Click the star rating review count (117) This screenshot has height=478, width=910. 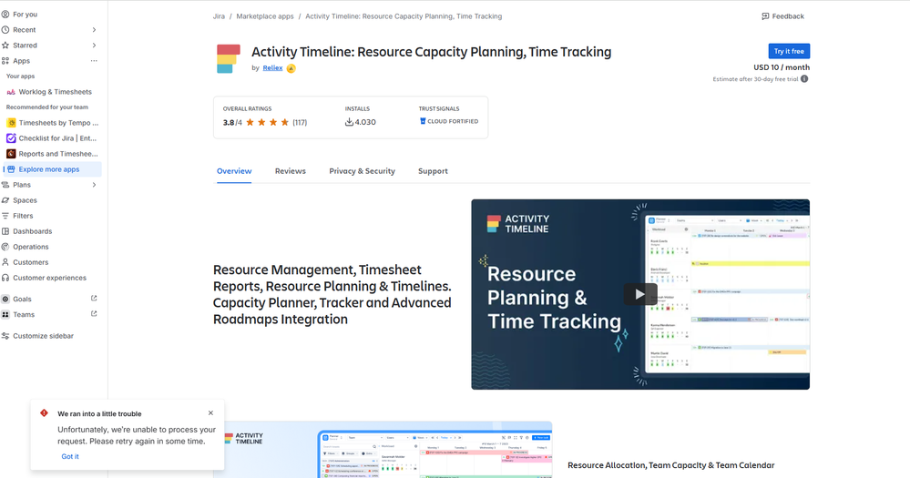click(300, 122)
